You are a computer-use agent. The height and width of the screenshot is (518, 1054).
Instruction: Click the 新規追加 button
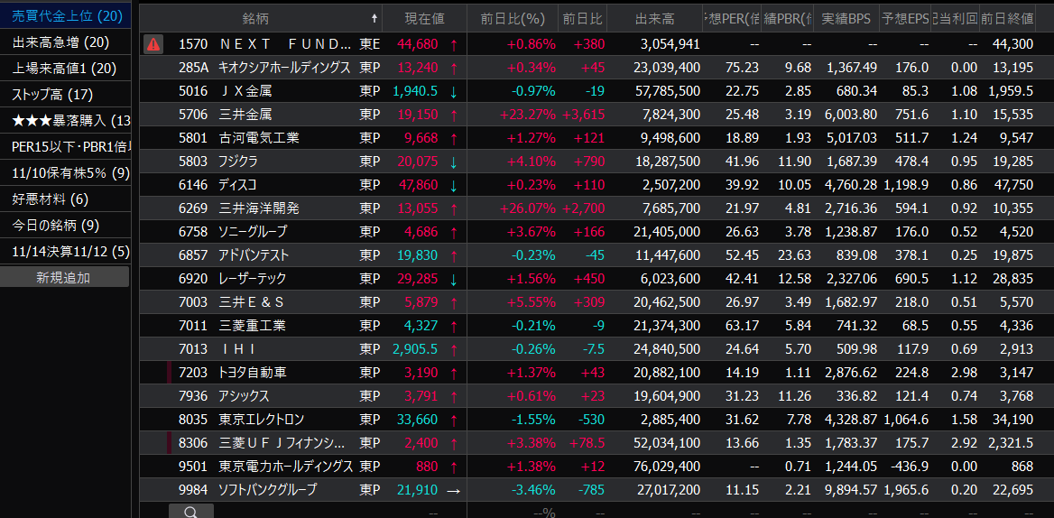coord(64,277)
